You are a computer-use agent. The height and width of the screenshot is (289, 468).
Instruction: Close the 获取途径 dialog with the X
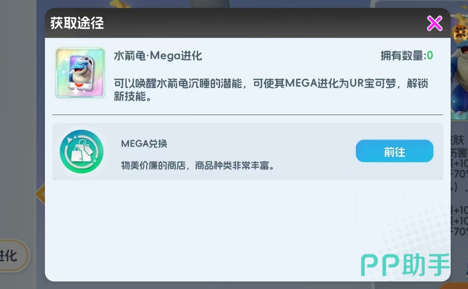coord(434,23)
